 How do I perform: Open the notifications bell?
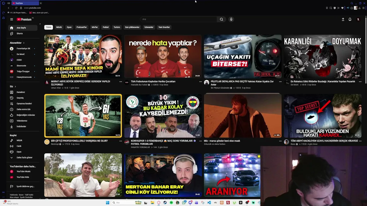(350, 19)
